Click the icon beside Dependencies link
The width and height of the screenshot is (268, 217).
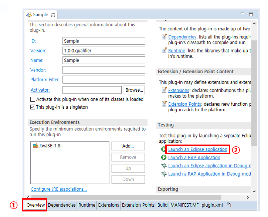pyautogui.click(x=164, y=37)
